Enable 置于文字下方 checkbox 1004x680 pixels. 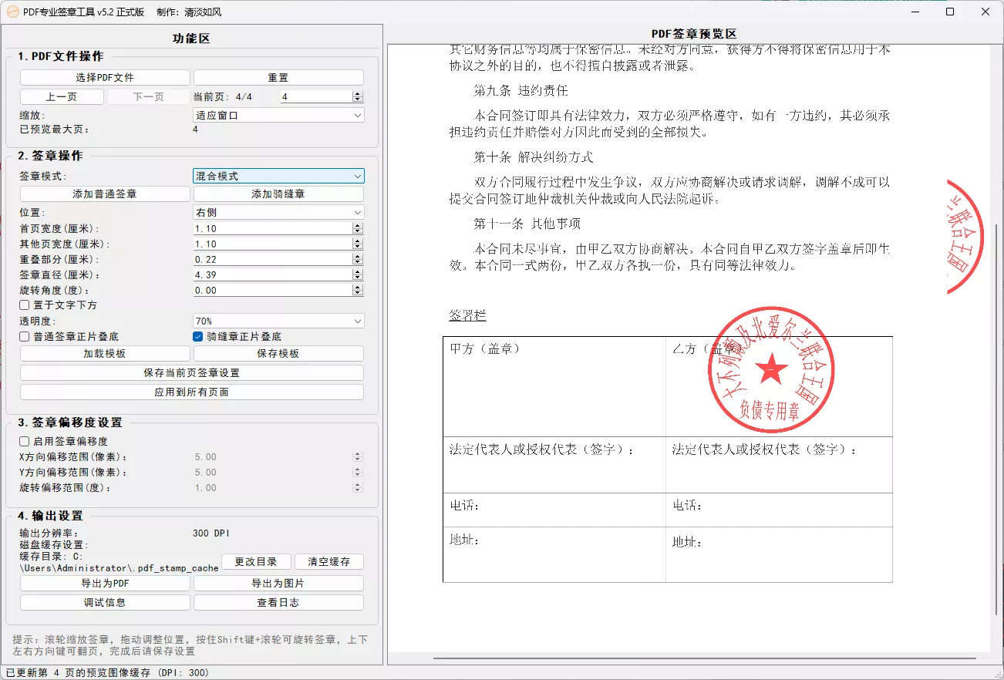[x=25, y=305]
